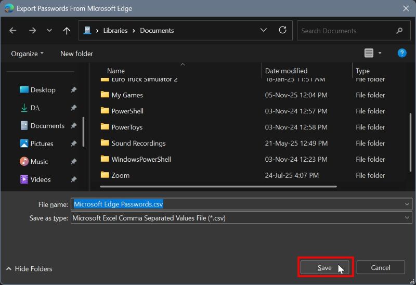
Task: Open the Organize menu
Action: (x=28, y=54)
